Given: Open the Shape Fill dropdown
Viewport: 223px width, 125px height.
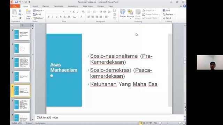Looking at the screenshot, I should tap(149, 10).
